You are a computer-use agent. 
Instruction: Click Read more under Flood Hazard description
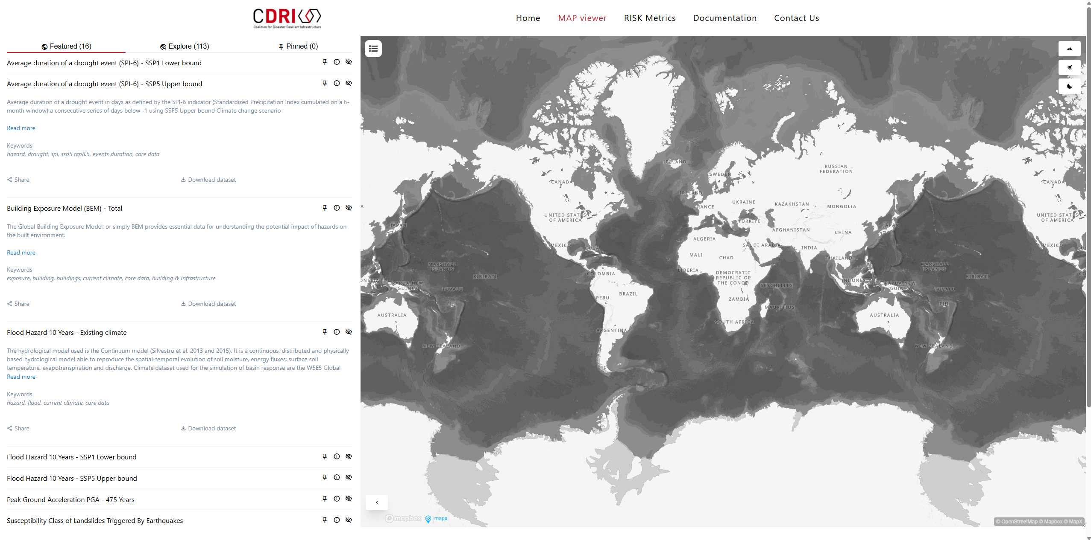click(x=21, y=377)
